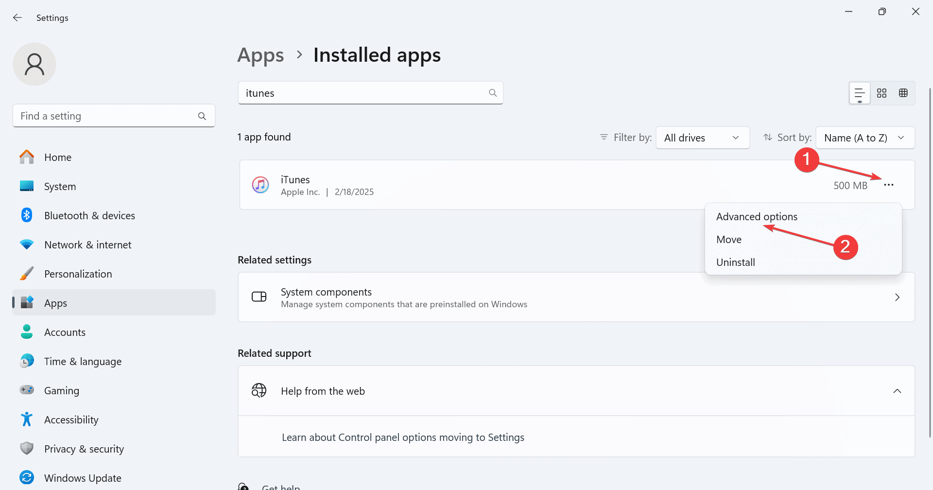Image resolution: width=933 pixels, height=490 pixels.
Task: Open Bluetooth & devices settings
Action: pos(89,216)
